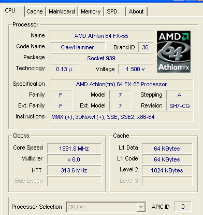Expand the Processor Selection dropdown arrow

[x=141, y=207]
